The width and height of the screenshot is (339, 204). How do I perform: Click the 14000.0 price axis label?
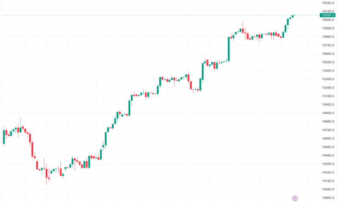328,189
